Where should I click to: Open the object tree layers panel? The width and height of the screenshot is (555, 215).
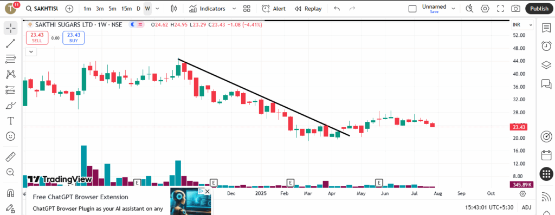[546, 64]
